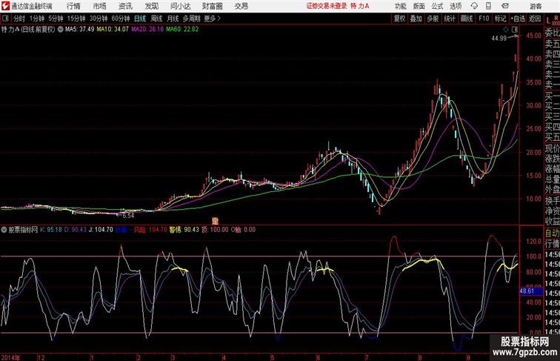Click the 特力A (日线 前复权) chart title
This screenshot has height=361, width=560.
(x=28, y=30)
